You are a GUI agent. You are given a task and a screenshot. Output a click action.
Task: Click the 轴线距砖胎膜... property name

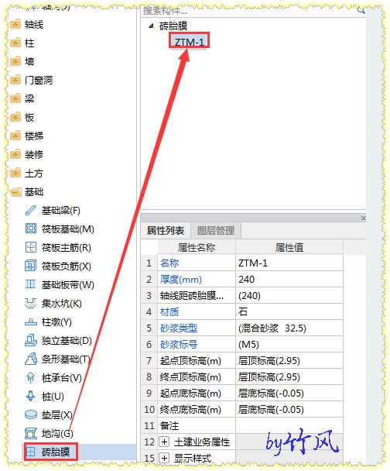point(192,296)
